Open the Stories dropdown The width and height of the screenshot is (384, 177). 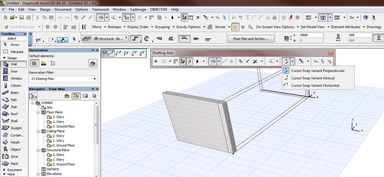pyautogui.click(x=223, y=27)
